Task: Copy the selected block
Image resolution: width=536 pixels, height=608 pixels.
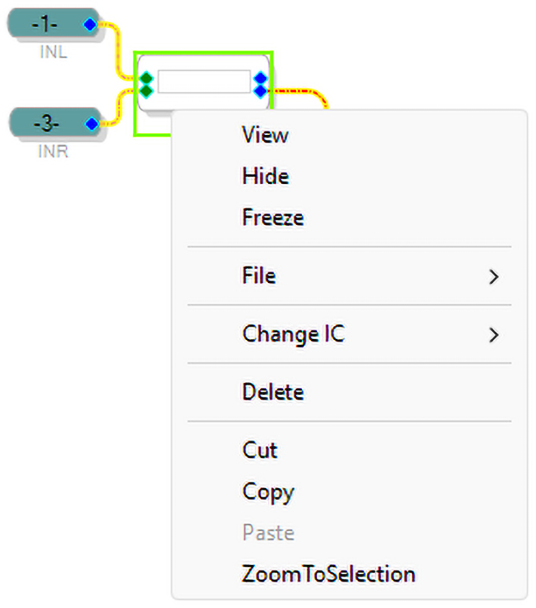Action: coord(268,492)
